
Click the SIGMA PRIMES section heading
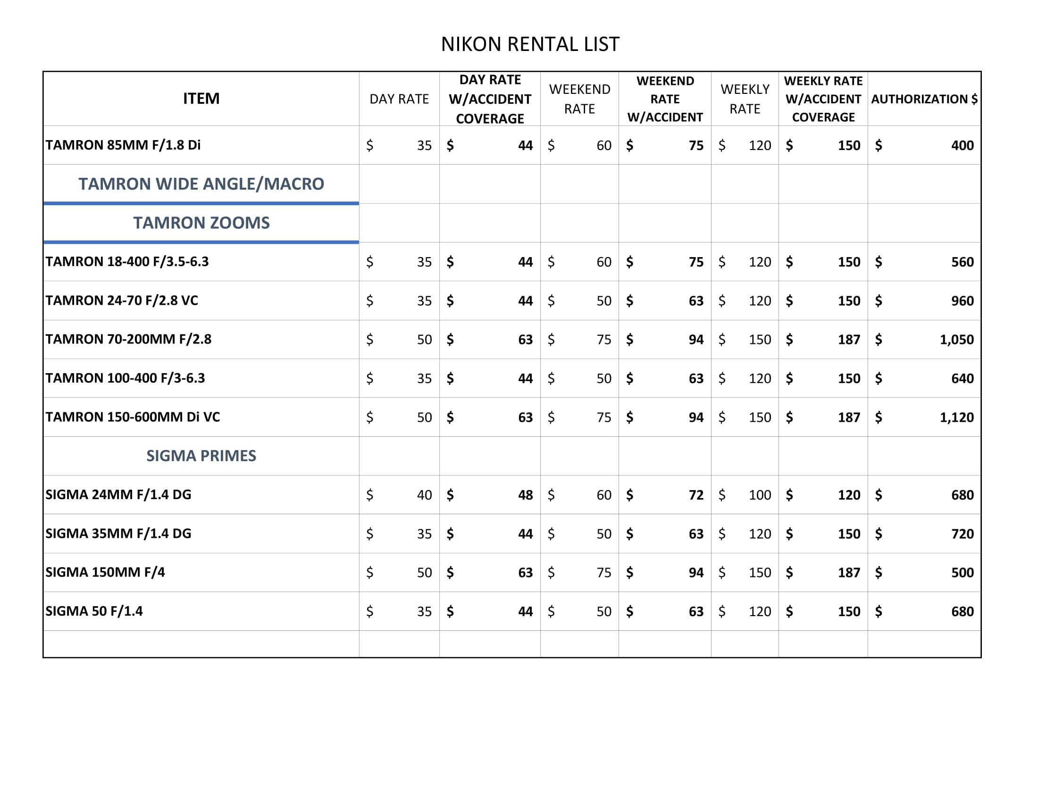(x=201, y=456)
